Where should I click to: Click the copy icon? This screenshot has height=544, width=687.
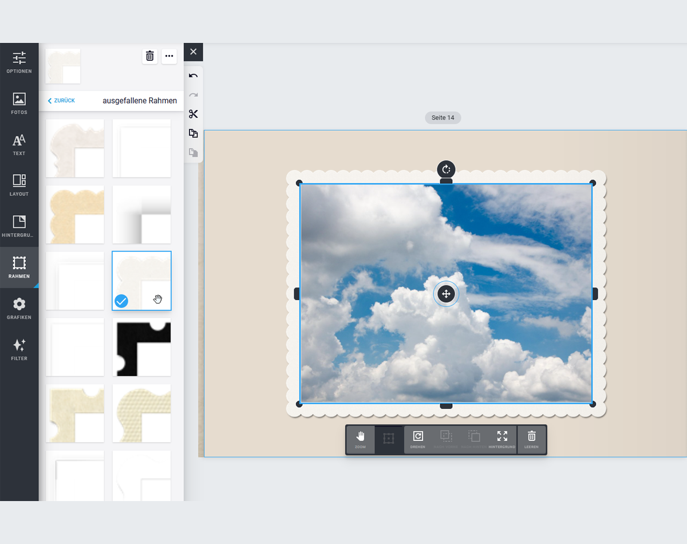pos(194,133)
